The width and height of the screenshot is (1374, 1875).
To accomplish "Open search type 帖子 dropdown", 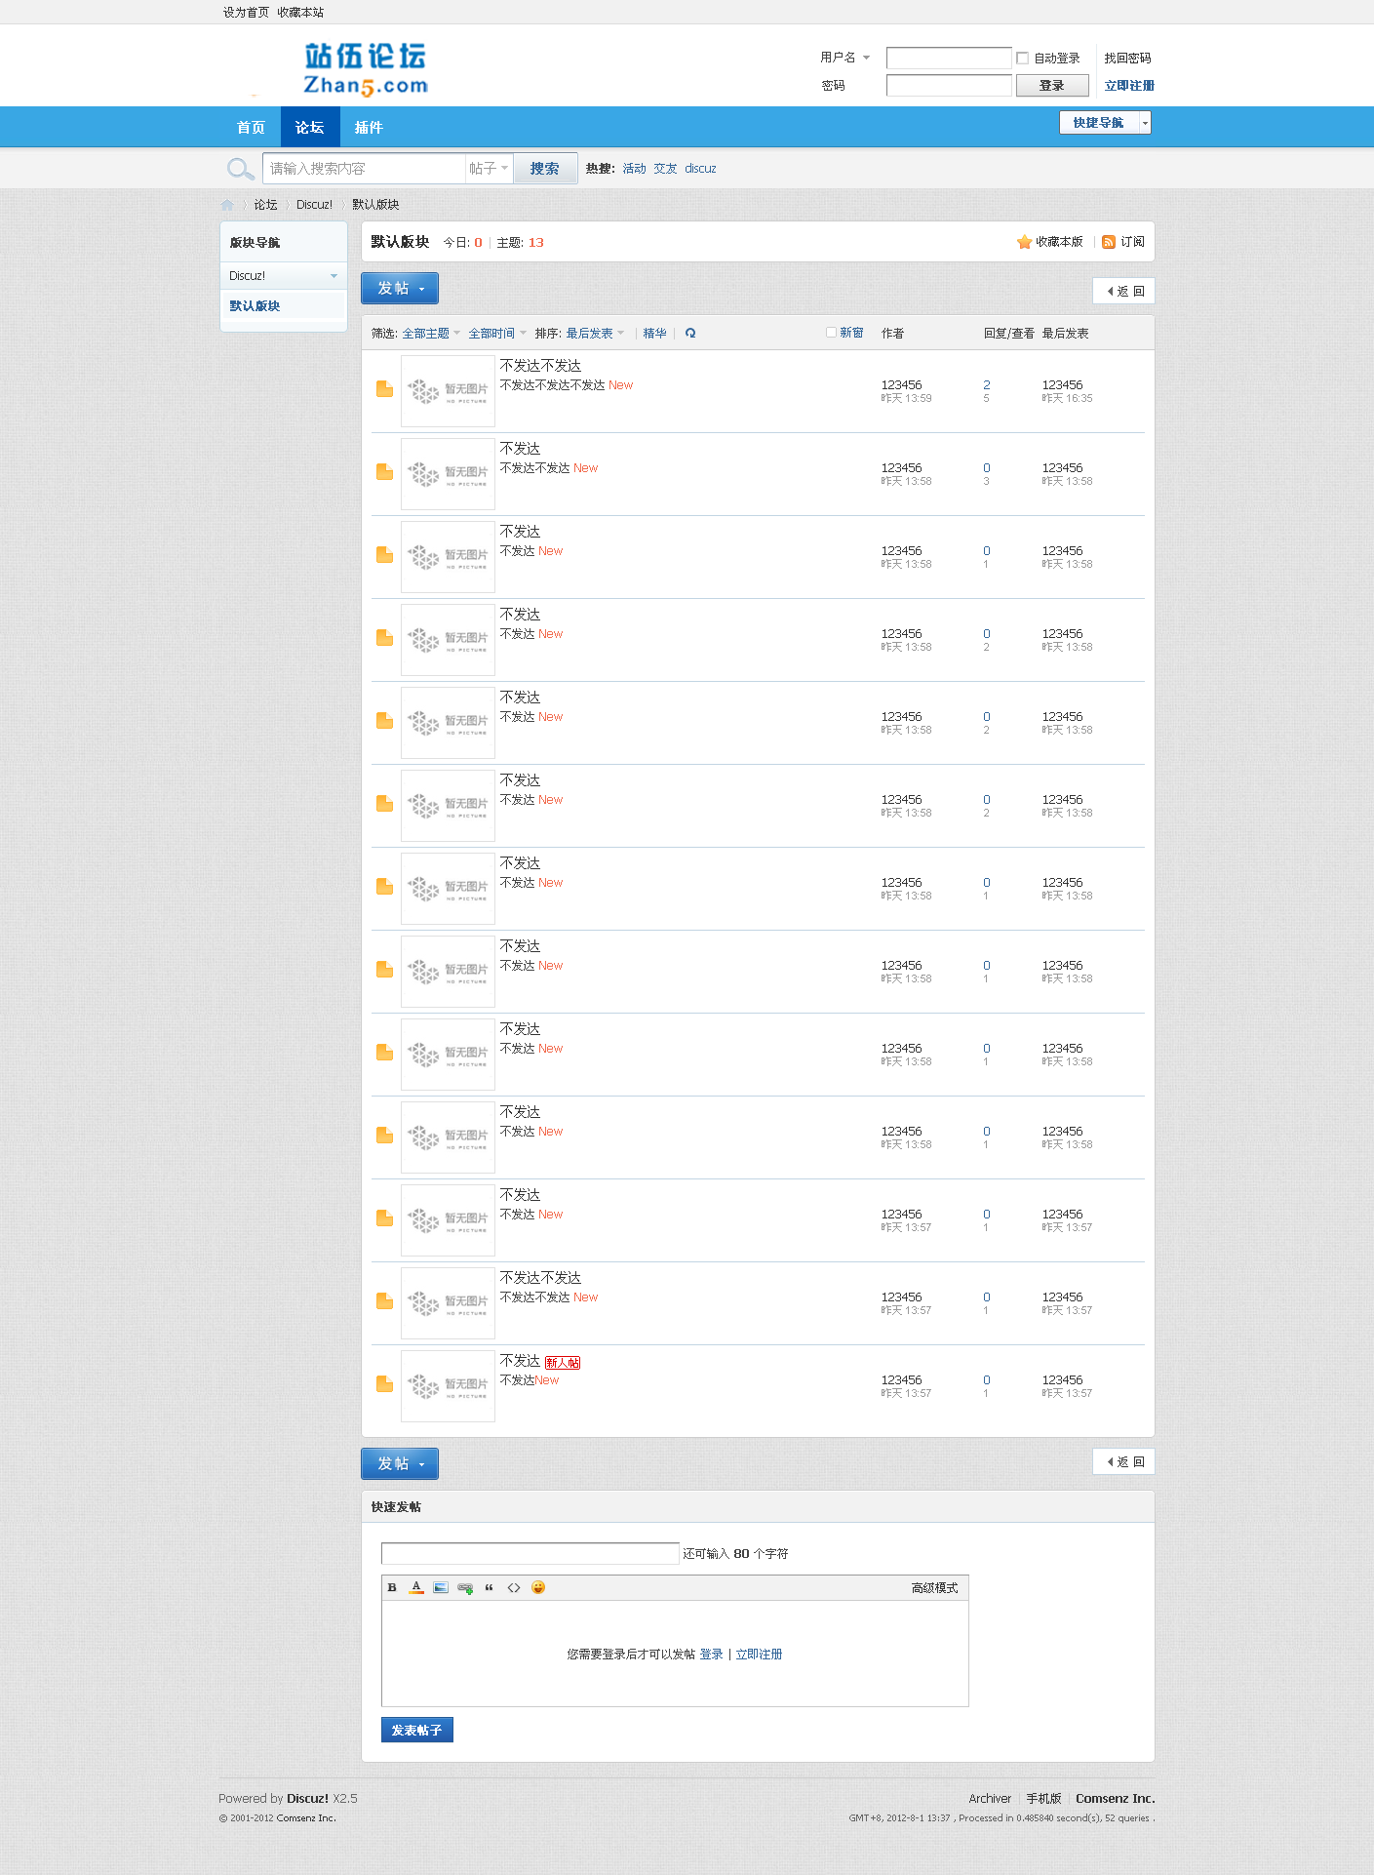I will 489,169.
